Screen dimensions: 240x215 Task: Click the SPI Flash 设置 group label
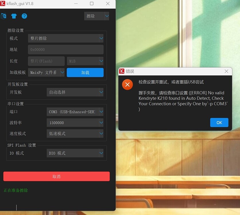click(22, 145)
